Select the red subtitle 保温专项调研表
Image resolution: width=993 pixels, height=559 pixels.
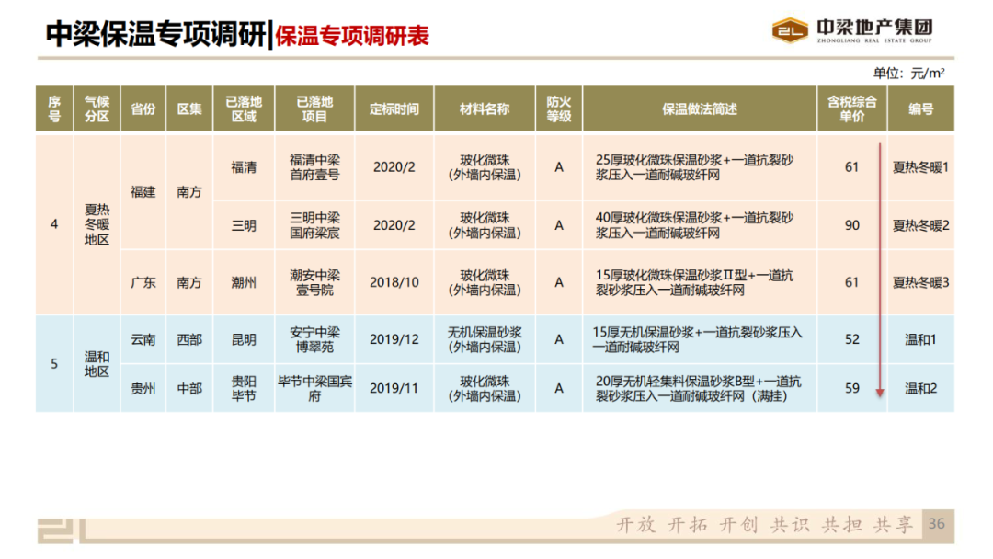[x=352, y=36]
